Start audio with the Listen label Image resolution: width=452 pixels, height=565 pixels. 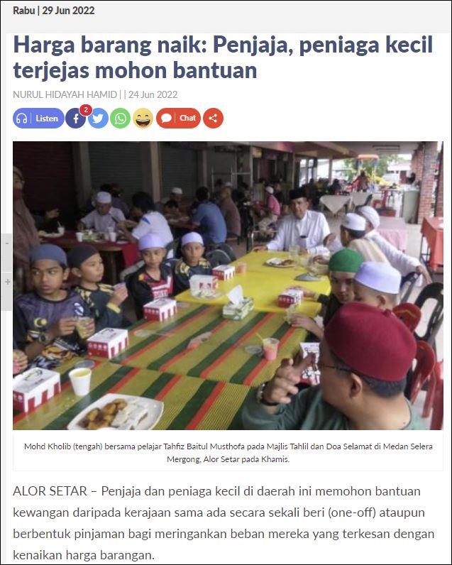click(47, 119)
